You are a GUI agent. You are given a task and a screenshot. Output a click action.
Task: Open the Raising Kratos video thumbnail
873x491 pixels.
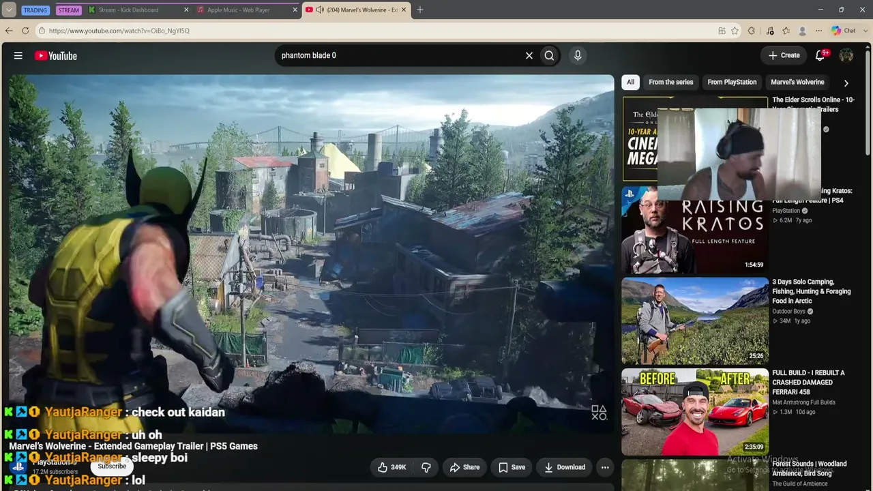click(695, 228)
